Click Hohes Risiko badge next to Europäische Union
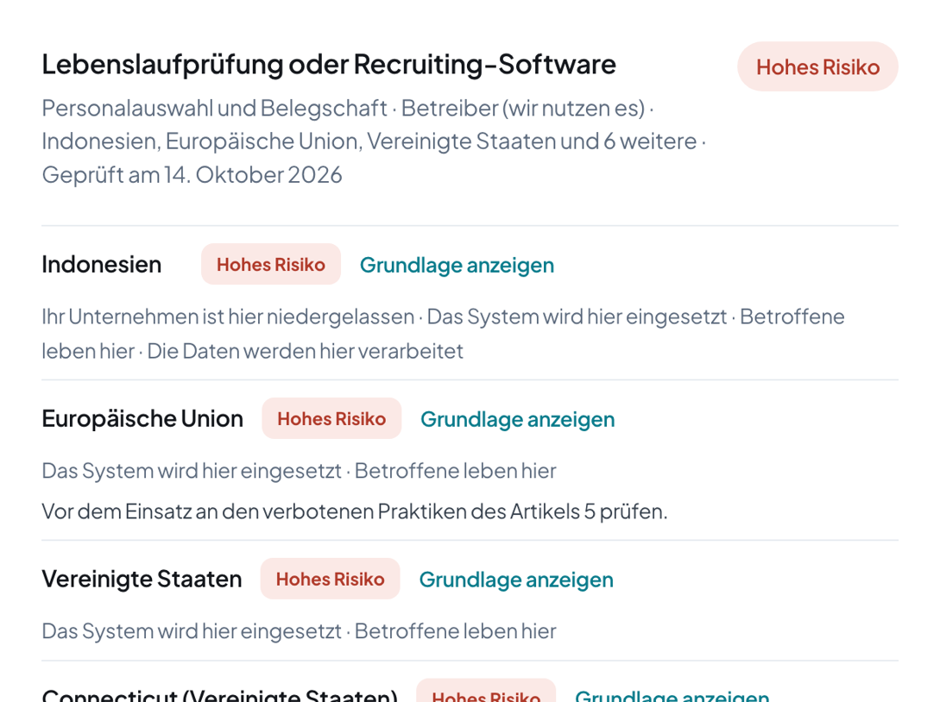The width and height of the screenshot is (940, 702). 331,418
